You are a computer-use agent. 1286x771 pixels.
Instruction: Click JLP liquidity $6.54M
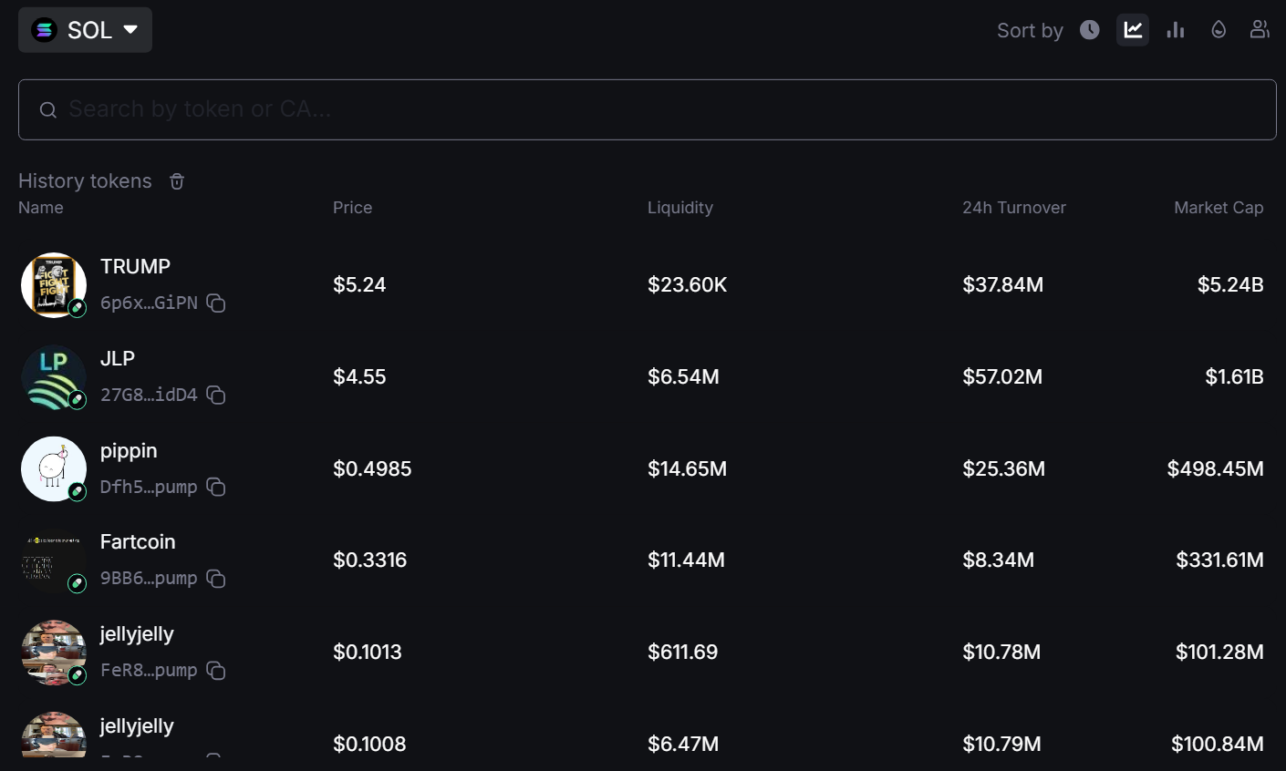pyautogui.click(x=683, y=377)
